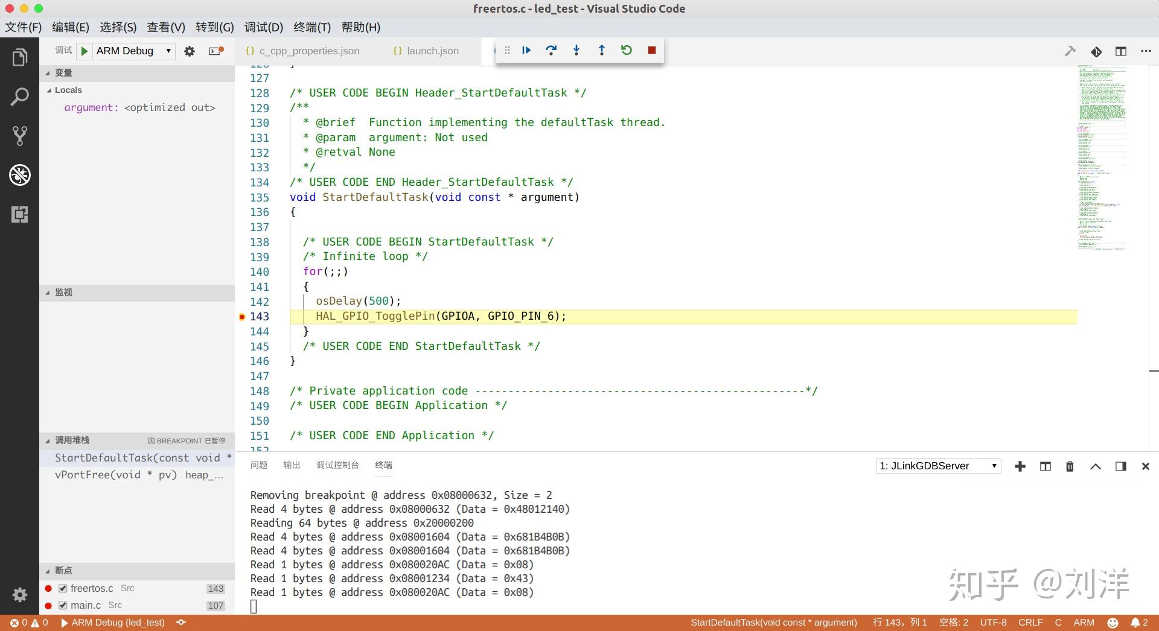1159x631 pixels.
Task: Step into in debug toolbar
Action: pyautogui.click(x=576, y=50)
